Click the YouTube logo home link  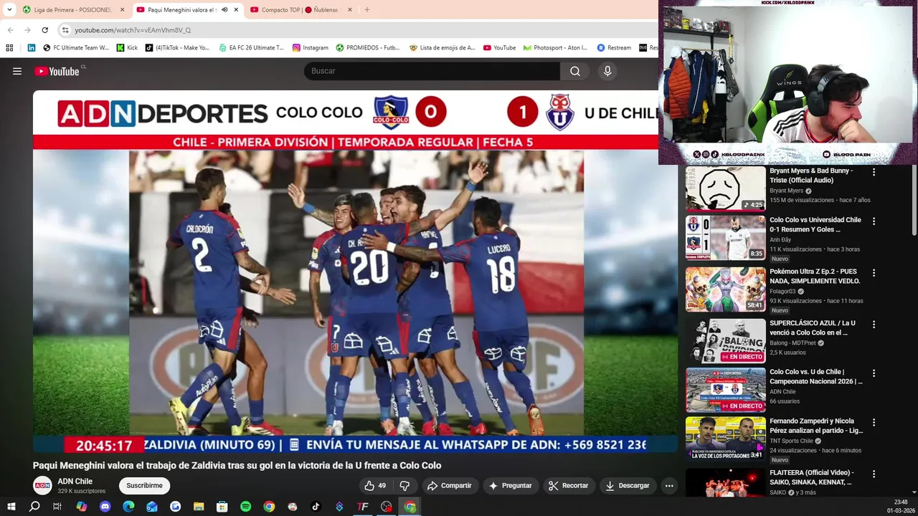click(x=57, y=71)
